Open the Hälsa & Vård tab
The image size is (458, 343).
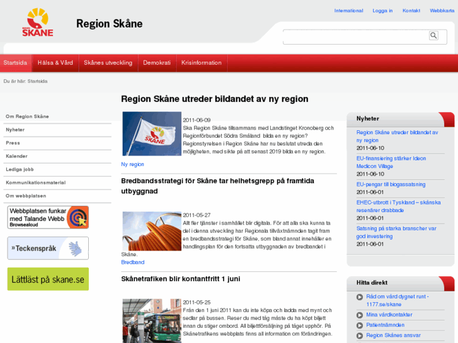point(55,63)
